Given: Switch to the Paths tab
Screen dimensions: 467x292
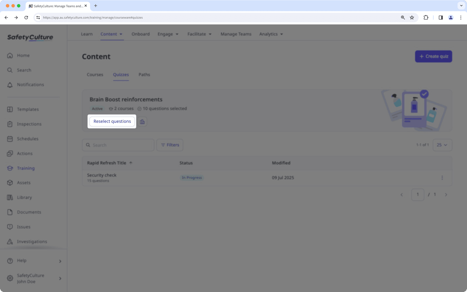Looking at the screenshot, I should point(144,75).
